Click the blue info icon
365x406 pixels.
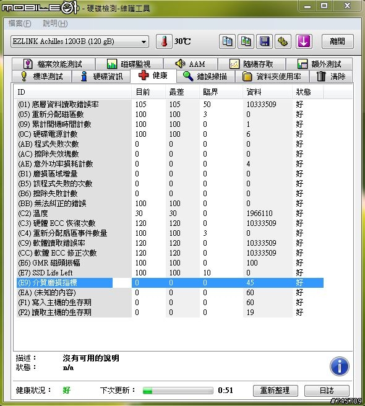pyautogui.click(x=340, y=366)
